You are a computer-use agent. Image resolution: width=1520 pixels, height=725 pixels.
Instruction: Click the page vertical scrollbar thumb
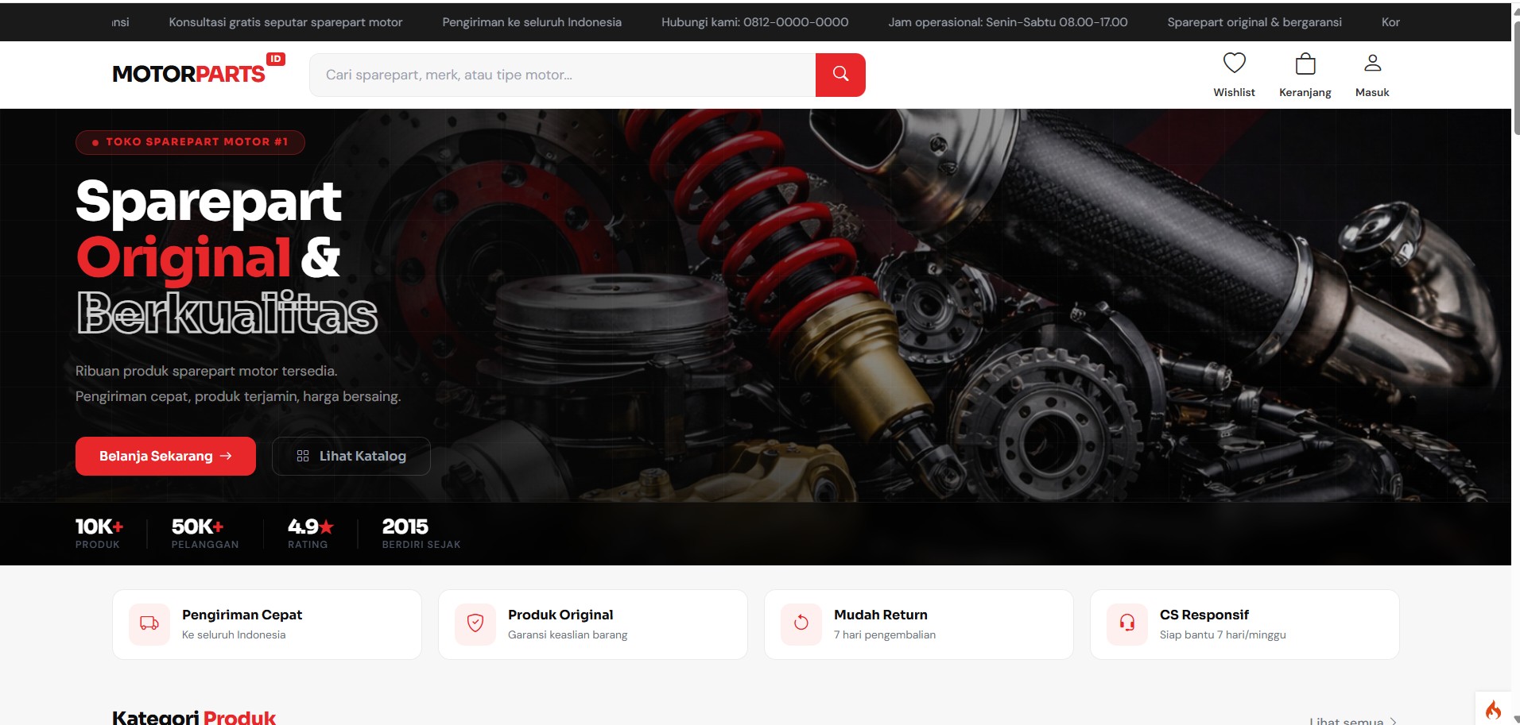click(1517, 78)
